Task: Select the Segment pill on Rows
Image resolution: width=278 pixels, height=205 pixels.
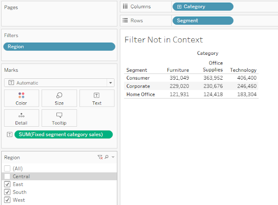Action: [x=203, y=20]
